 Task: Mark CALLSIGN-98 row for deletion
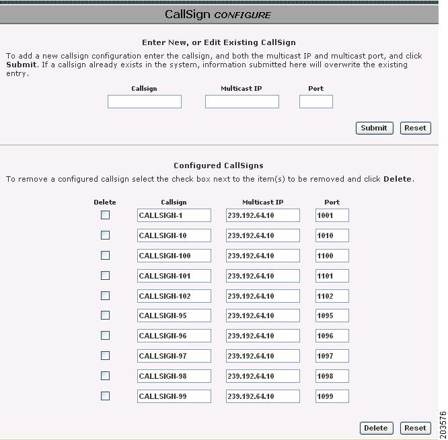tap(105, 375)
